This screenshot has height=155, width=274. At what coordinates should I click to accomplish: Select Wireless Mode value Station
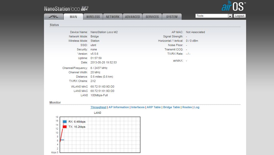(x=95, y=41)
